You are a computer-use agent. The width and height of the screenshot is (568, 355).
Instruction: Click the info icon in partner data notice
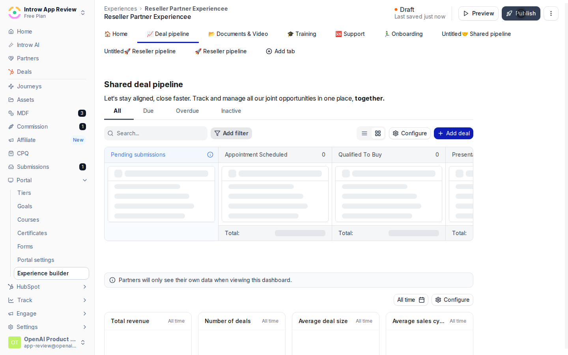tap(112, 280)
